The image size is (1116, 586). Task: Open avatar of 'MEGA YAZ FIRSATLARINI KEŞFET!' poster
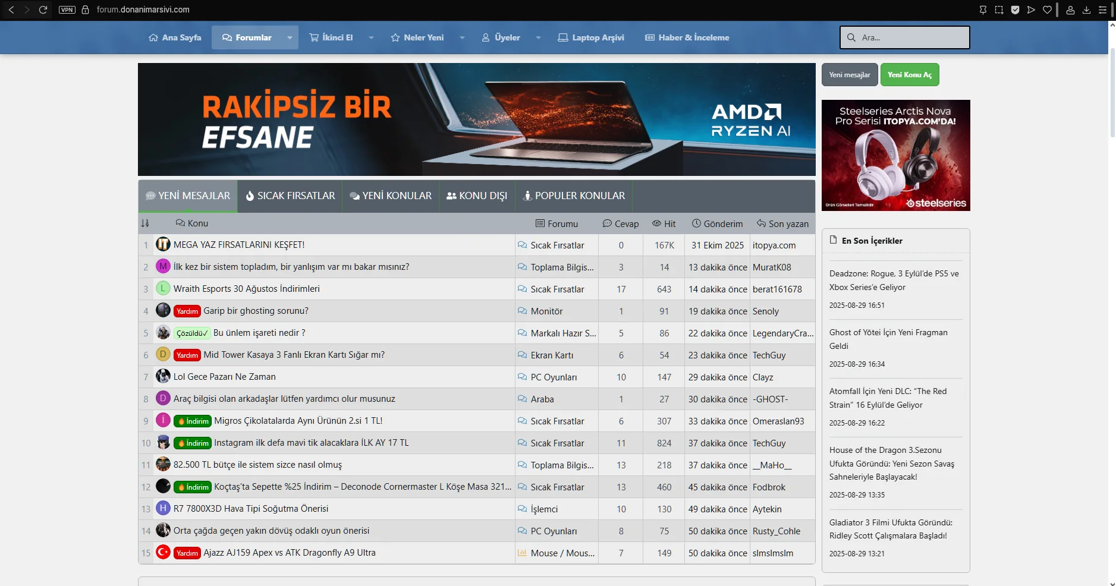pyautogui.click(x=163, y=244)
